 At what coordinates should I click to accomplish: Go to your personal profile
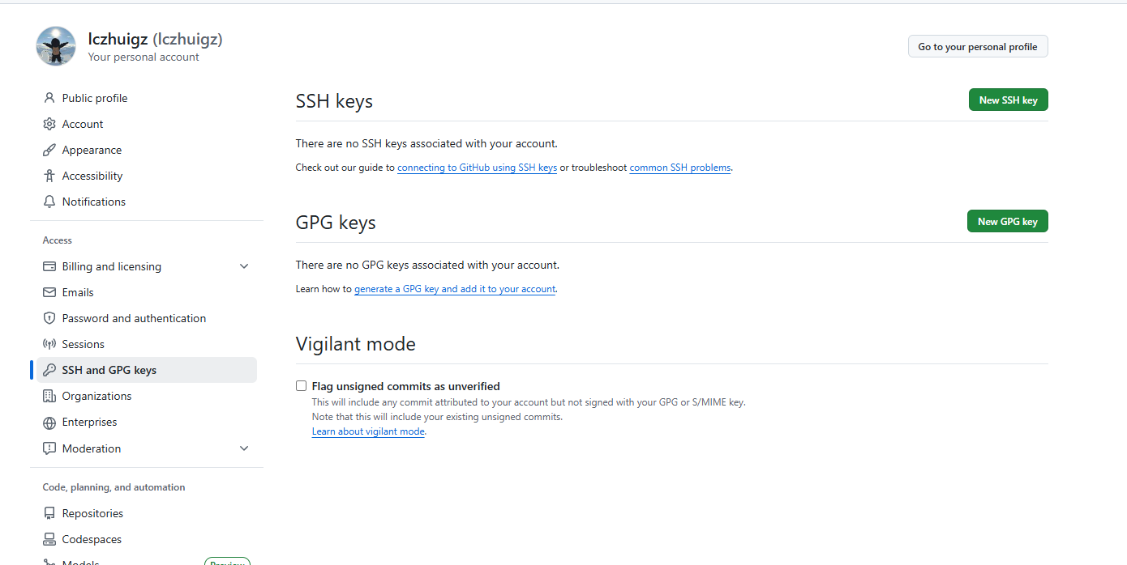(x=977, y=47)
